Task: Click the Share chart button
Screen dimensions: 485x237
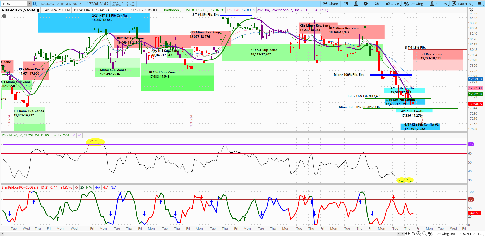Action: click(330, 4)
